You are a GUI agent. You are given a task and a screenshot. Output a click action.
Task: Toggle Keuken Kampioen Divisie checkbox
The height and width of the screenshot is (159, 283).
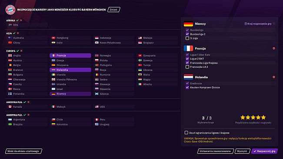187,87
